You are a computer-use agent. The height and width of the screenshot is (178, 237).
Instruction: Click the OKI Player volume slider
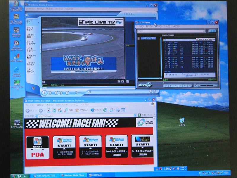click(x=206, y=86)
